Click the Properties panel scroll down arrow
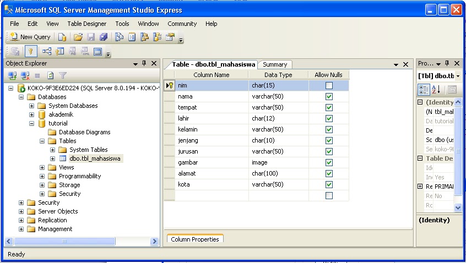 458,208
